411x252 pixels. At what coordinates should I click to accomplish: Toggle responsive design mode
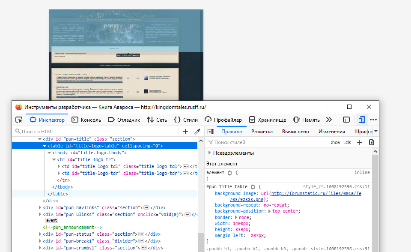[362, 120]
